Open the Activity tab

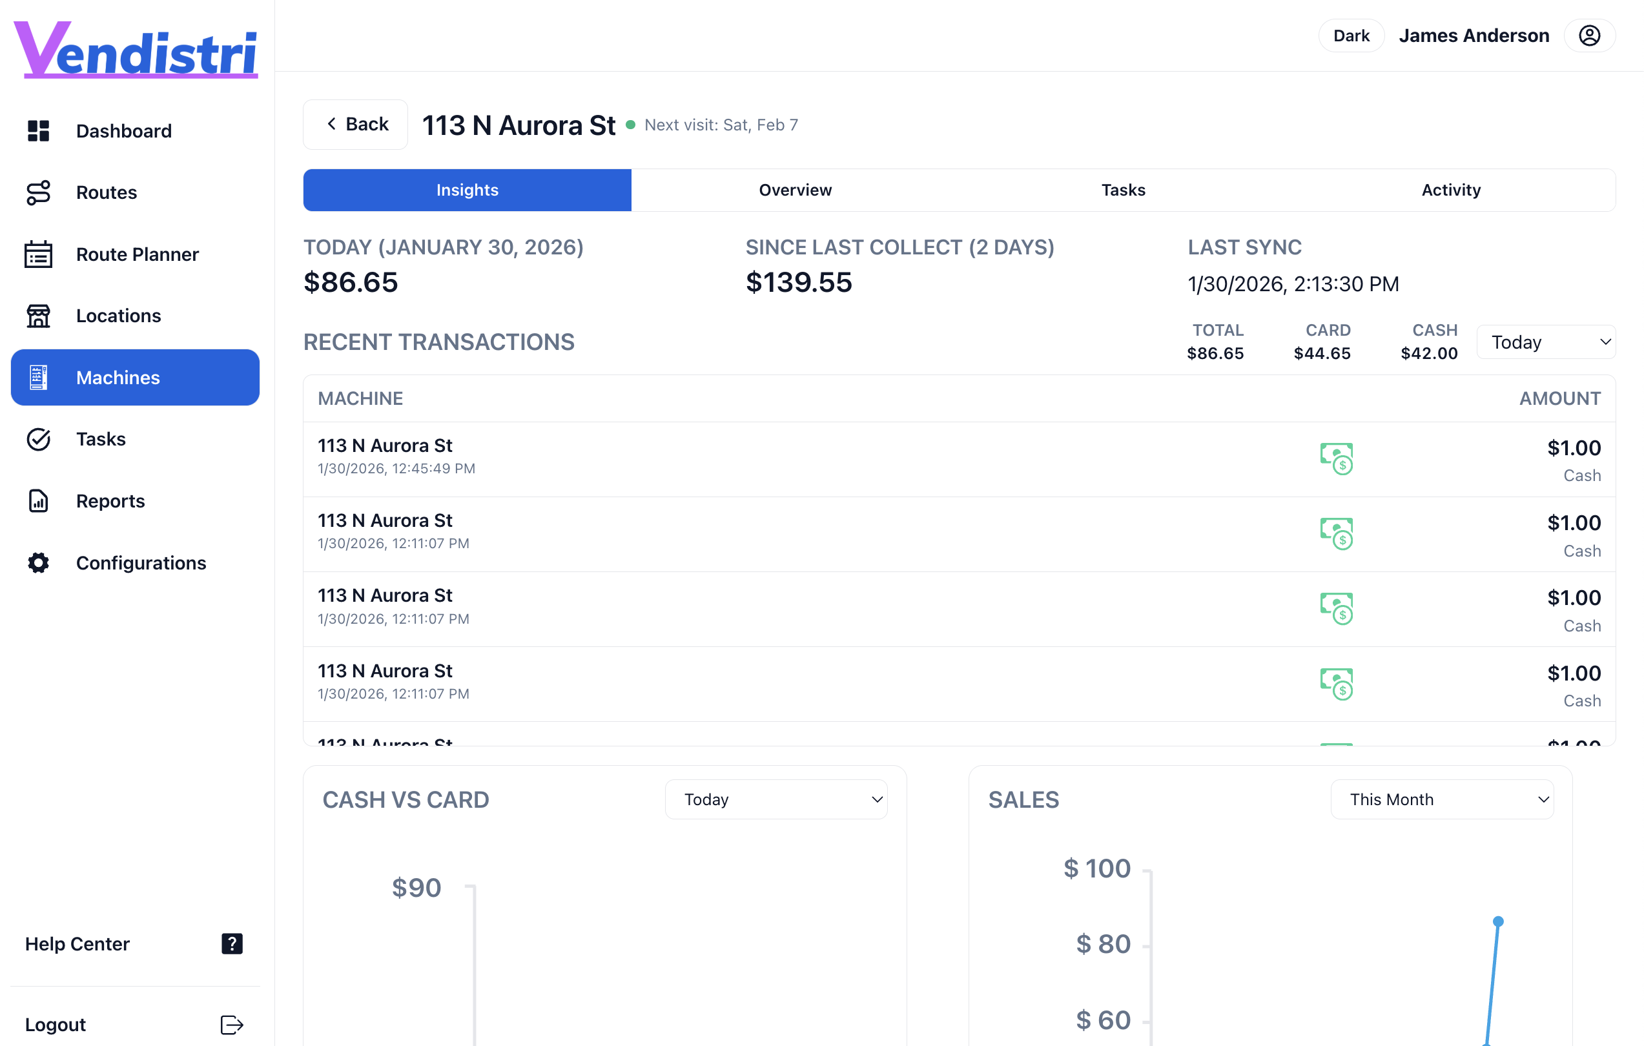pos(1450,190)
